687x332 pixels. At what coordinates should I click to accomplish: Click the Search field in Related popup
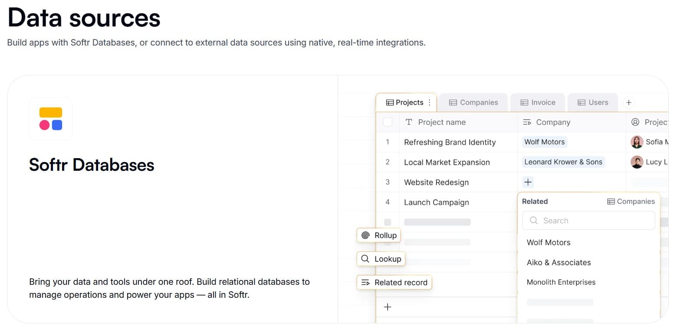pos(588,221)
